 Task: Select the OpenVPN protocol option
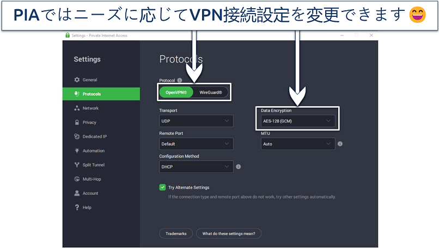[x=176, y=92]
